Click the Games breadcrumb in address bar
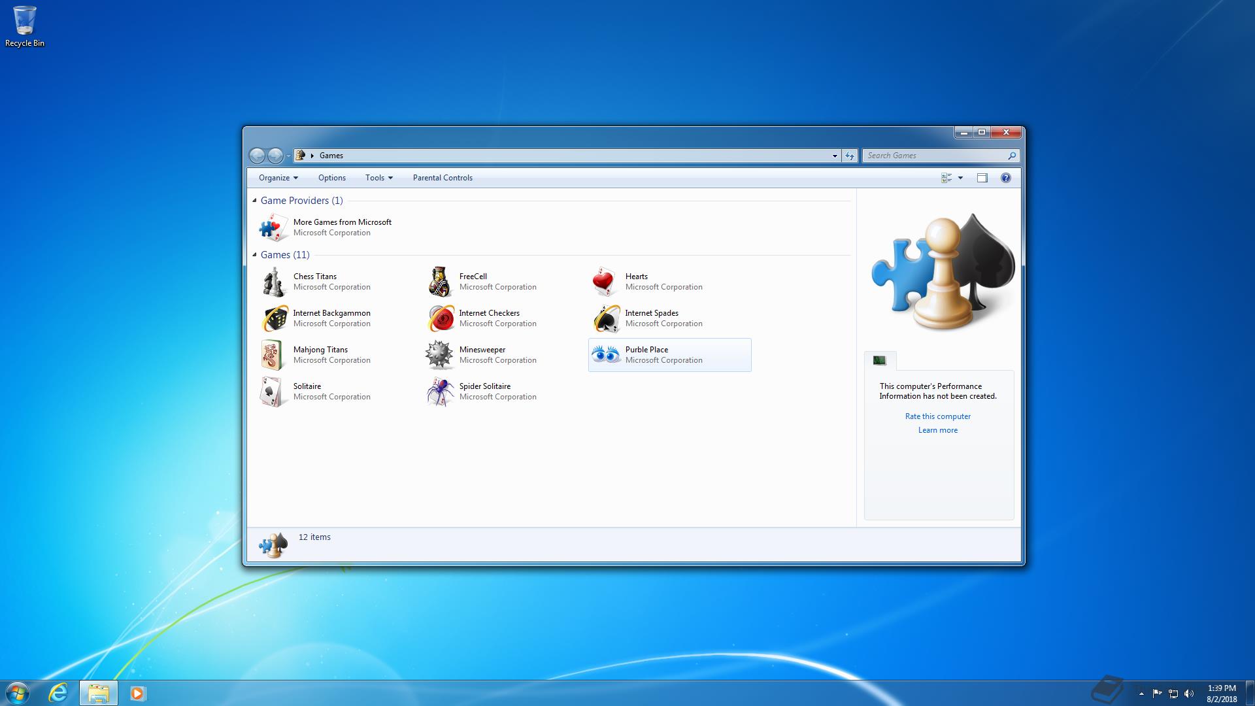The height and width of the screenshot is (706, 1255). pyautogui.click(x=331, y=156)
